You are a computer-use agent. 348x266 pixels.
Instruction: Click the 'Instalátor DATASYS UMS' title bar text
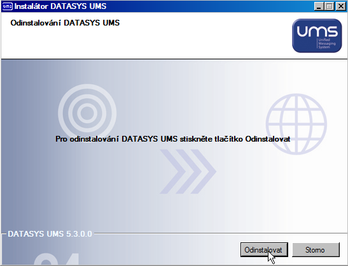60,6
